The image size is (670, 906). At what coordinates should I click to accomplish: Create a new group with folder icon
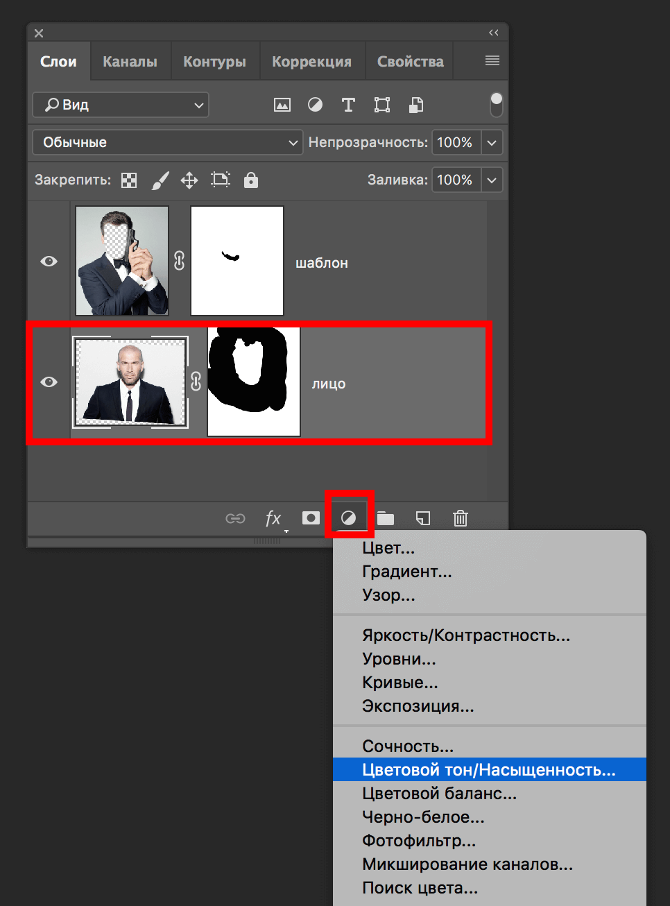386,518
